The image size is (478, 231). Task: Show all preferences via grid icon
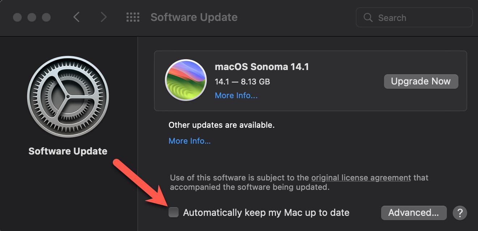point(133,17)
